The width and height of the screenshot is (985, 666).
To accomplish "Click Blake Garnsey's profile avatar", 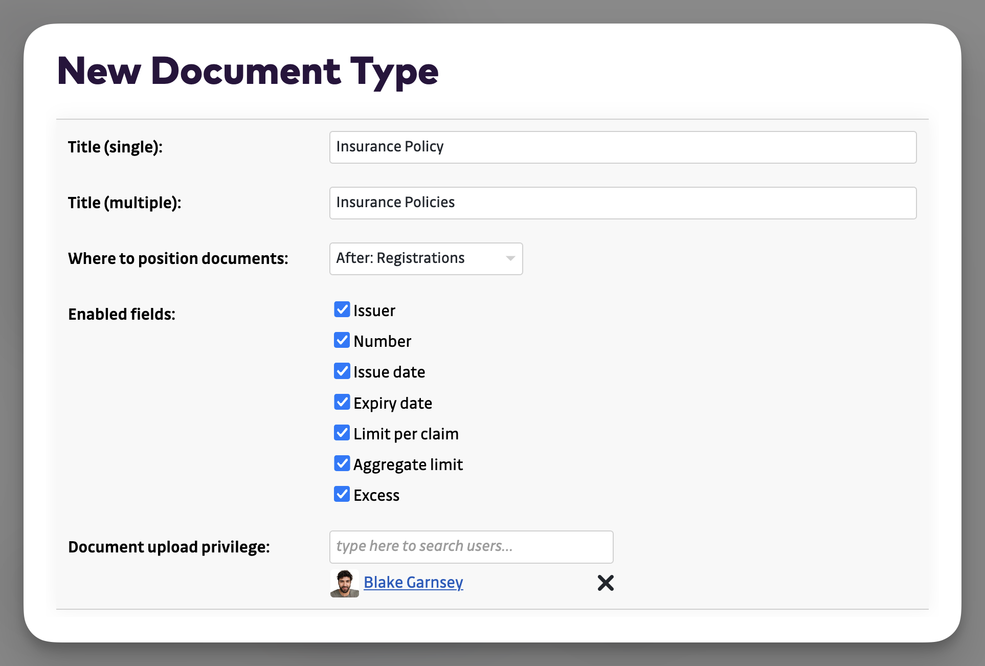I will [344, 583].
